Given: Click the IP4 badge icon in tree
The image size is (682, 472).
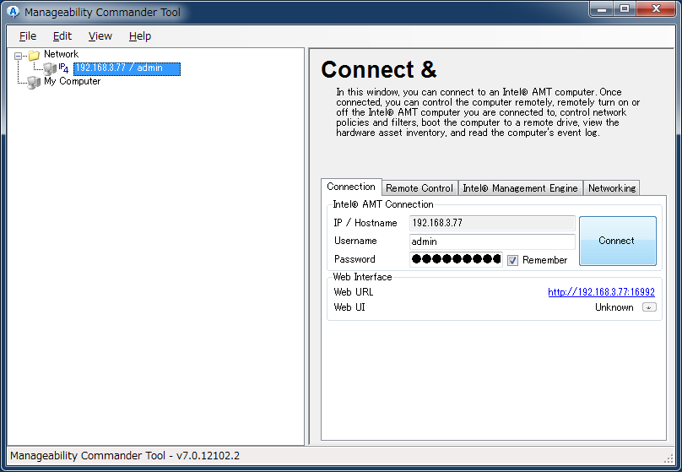Looking at the screenshot, I should (x=63, y=68).
